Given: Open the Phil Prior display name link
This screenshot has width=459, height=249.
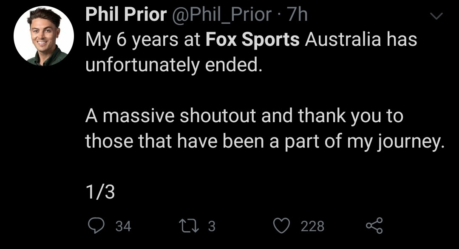Looking at the screenshot, I should [126, 14].
